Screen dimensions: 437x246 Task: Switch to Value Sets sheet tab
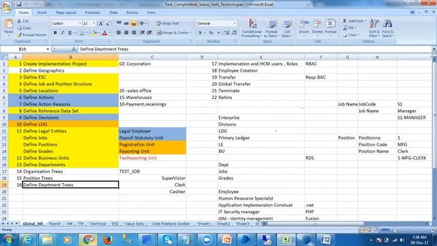click(134, 223)
